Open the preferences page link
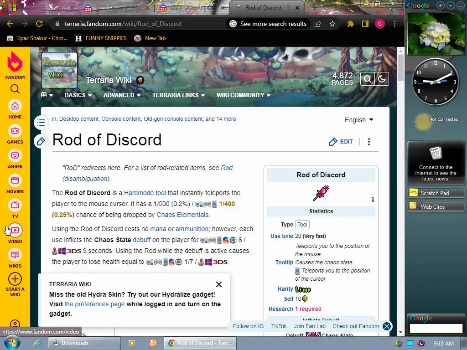The width and height of the screenshot is (467, 350). coord(94,304)
